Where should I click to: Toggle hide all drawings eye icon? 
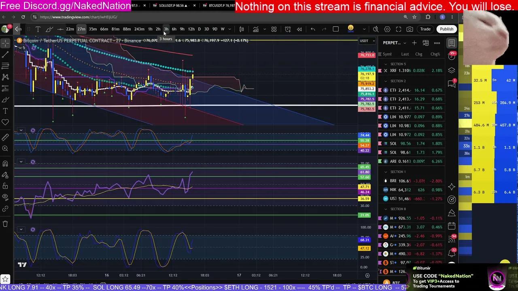(x=5, y=198)
